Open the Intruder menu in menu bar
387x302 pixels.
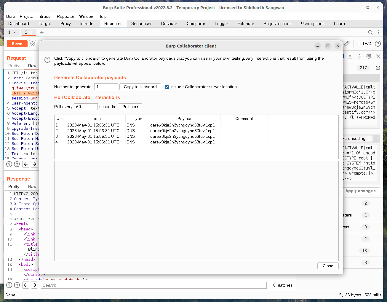(45, 16)
